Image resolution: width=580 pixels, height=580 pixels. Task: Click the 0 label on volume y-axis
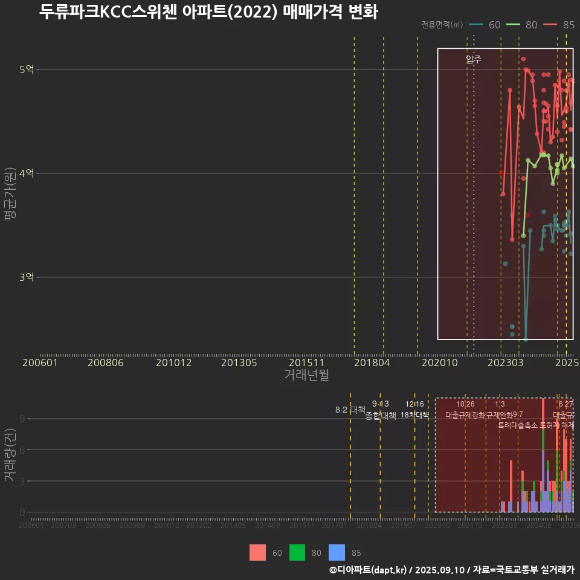22,512
